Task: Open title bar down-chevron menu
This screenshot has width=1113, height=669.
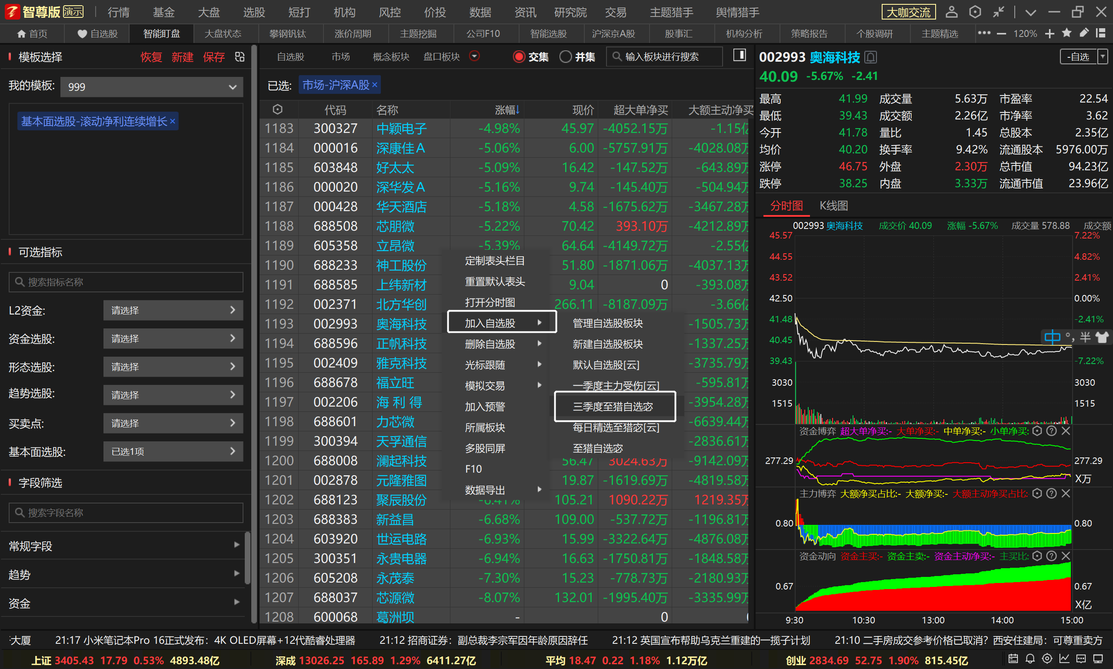Action: pyautogui.click(x=1030, y=13)
